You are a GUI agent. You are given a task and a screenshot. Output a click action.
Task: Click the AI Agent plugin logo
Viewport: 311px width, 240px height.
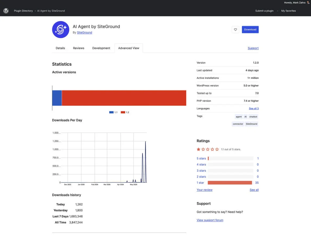coord(61,30)
